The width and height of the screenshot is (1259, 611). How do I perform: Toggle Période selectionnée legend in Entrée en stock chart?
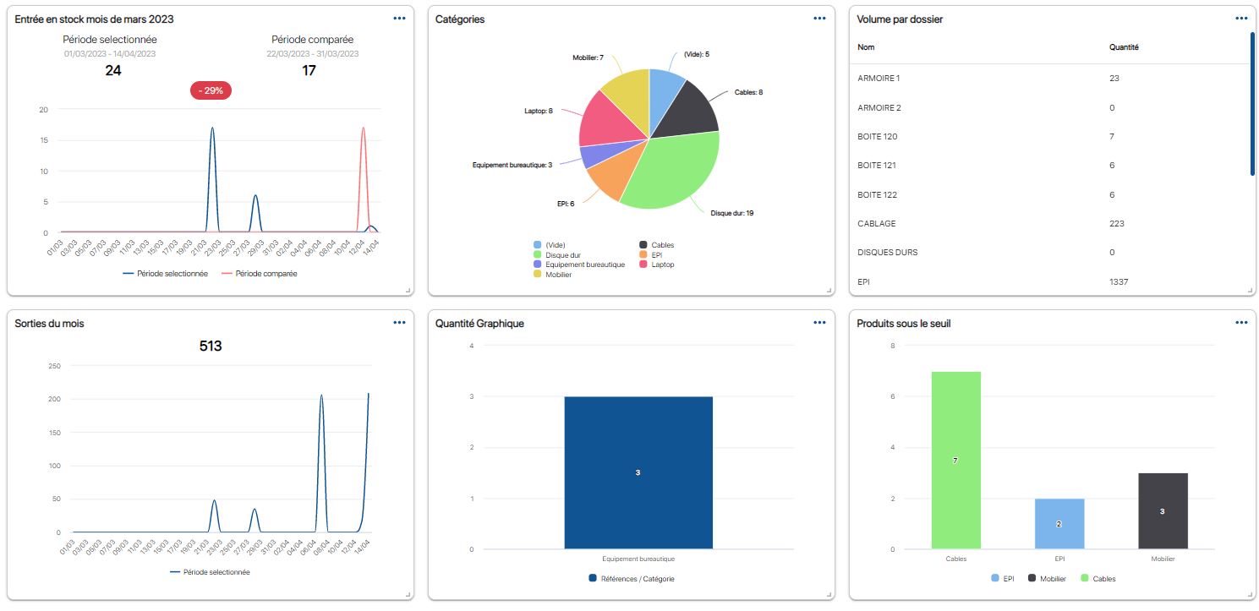[165, 274]
